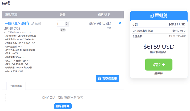Remove the item with the blue X
Viewport: 190px width, 111px height.
pyautogui.click(x=120, y=23)
